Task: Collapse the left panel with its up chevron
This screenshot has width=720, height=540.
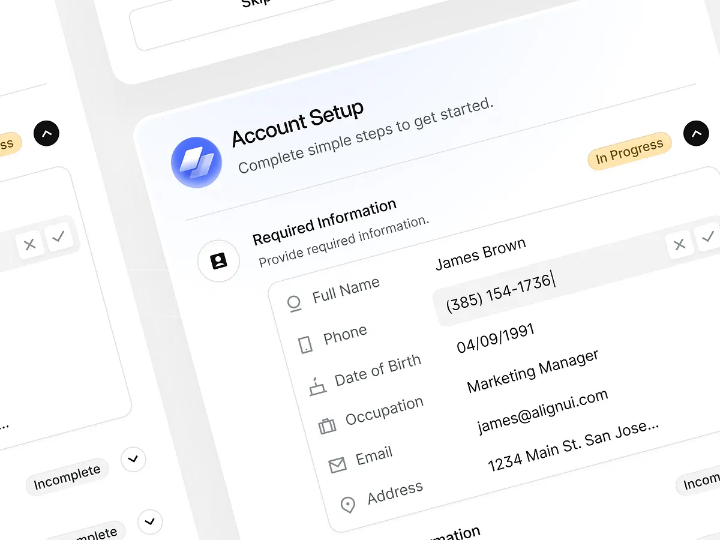Action: (x=46, y=134)
